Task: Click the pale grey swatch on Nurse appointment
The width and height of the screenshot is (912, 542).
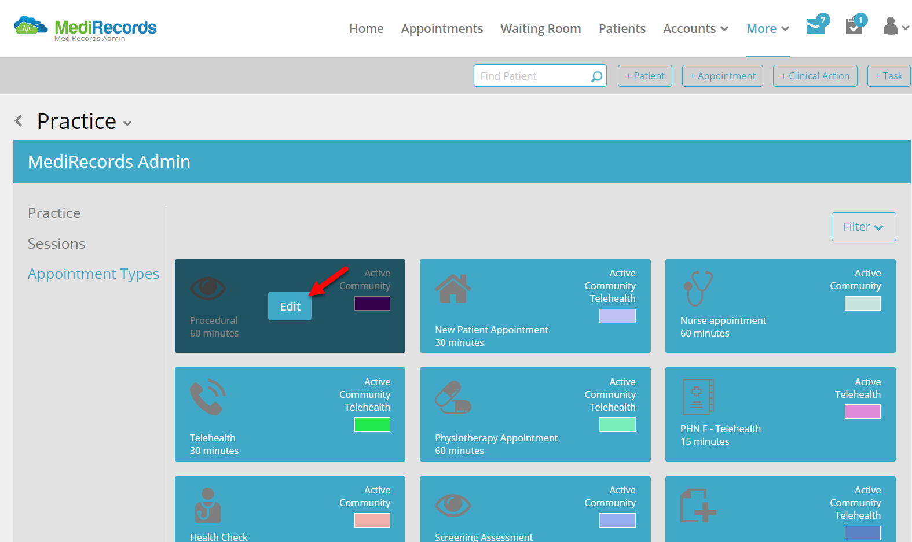Action: point(863,303)
